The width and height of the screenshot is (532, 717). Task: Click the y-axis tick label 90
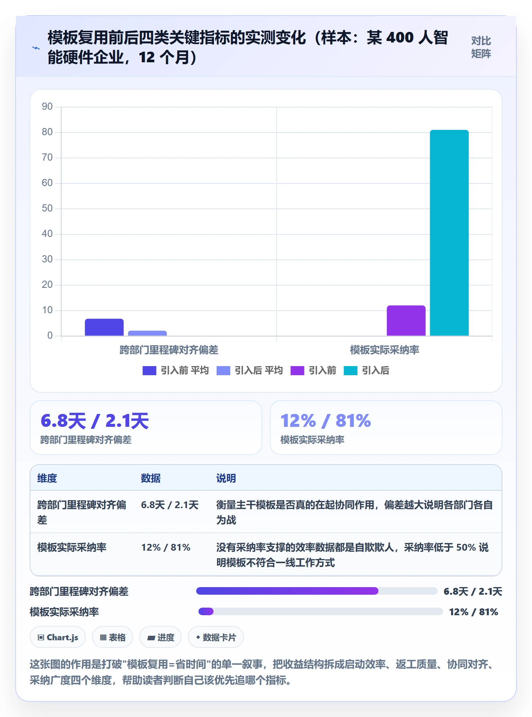tap(47, 107)
